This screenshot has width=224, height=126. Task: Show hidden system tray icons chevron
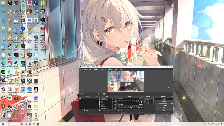click(x=199, y=124)
